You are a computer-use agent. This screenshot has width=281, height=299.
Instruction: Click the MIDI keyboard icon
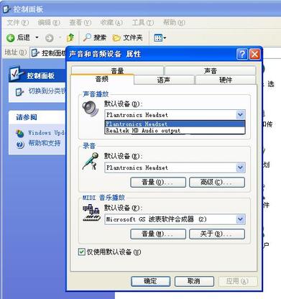pos(91,213)
